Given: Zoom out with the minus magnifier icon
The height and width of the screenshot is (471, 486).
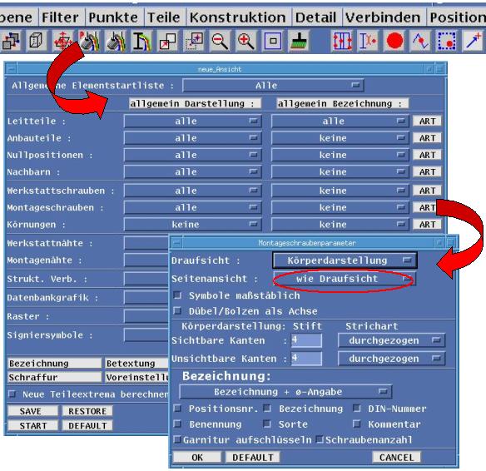Looking at the screenshot, I should click(220, 41).
